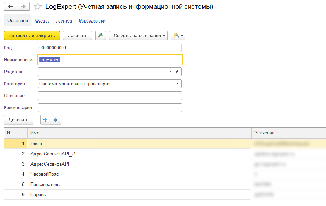Click the forward navigation arrow

point(23,7)
